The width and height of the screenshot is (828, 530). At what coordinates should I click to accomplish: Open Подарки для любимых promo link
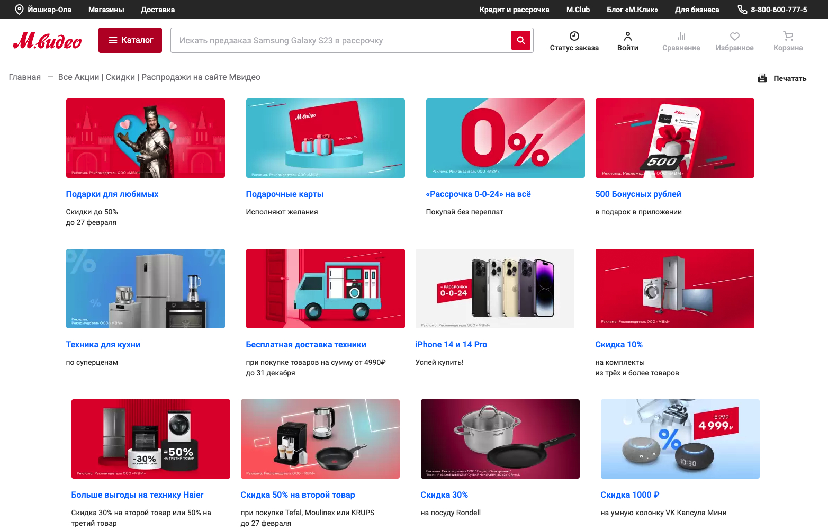pos(112,194)
